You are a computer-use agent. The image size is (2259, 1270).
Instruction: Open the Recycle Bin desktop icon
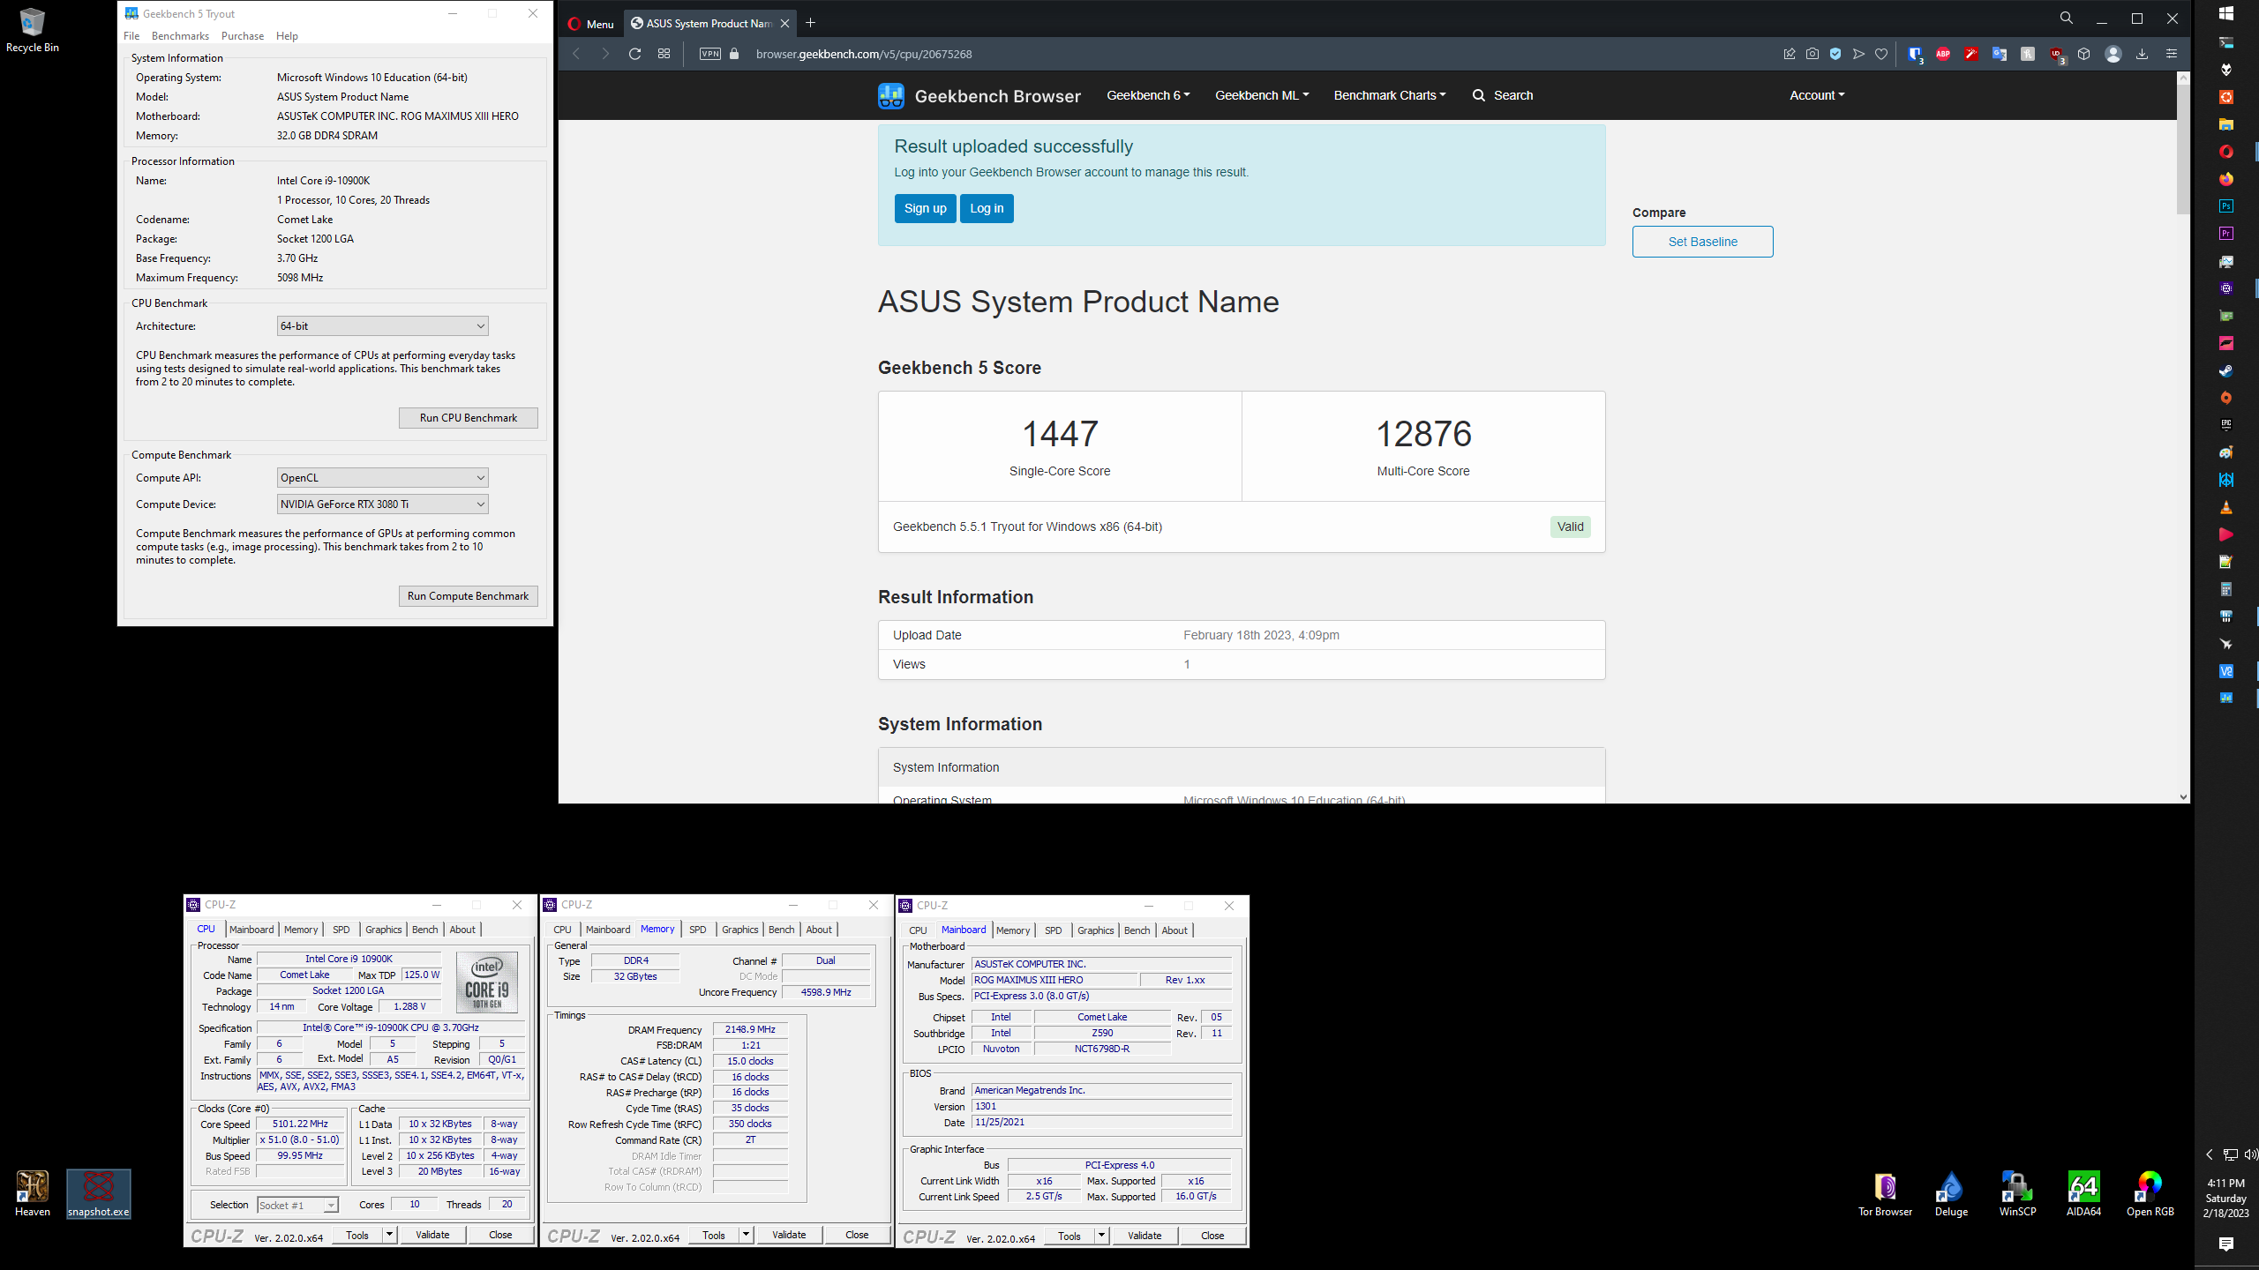click(32, 31)
